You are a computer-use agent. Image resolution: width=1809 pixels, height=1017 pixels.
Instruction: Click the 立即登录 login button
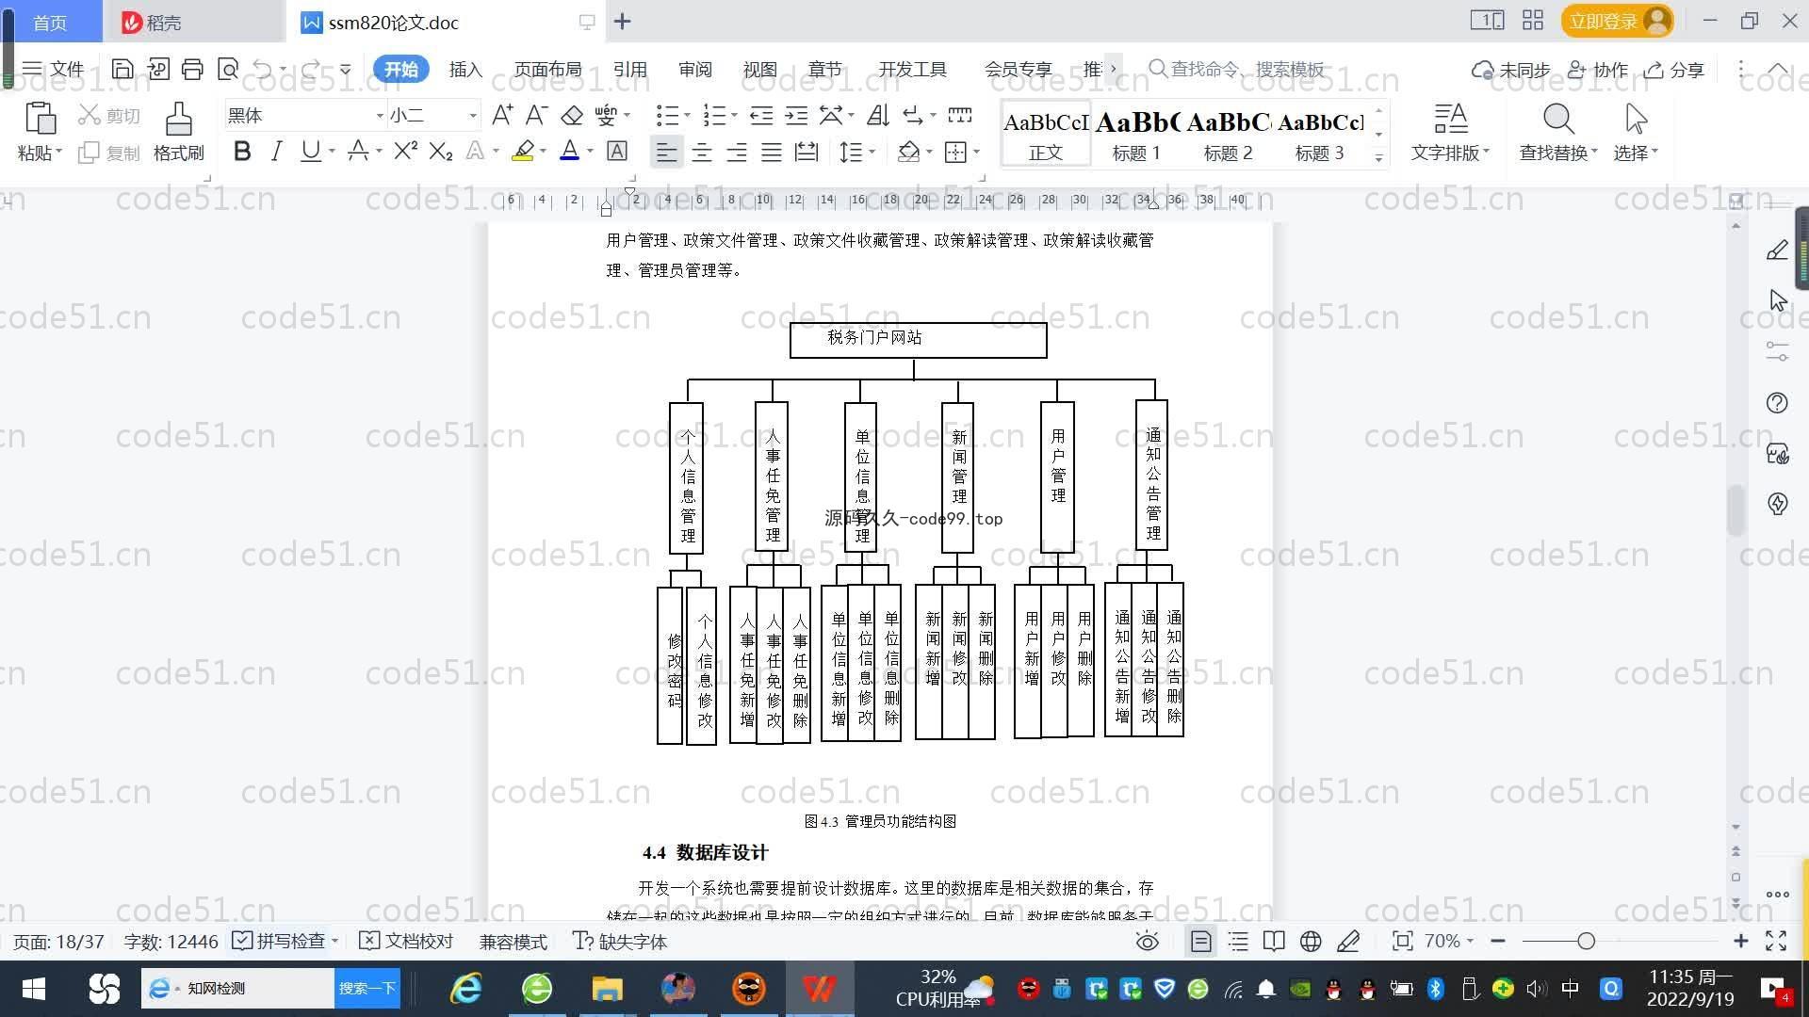[x=1617, y=21]
